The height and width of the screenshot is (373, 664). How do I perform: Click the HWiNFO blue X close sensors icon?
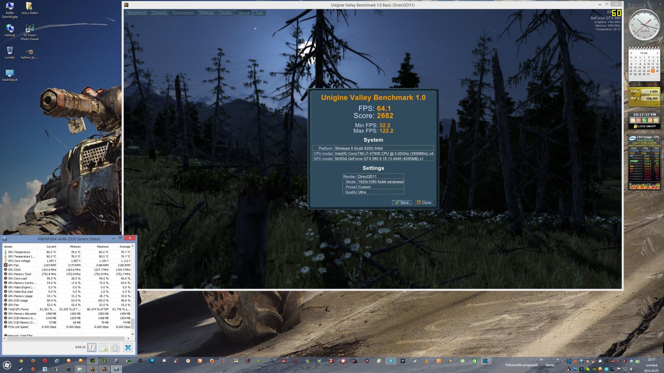click(x=128, y=347)
